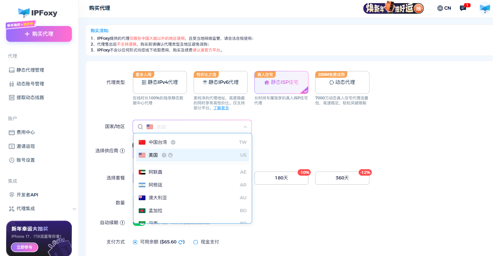The width and height of the screenshot is (493, 256).
Task: Select 可用余额 payment option
Action: click(135, 242)
